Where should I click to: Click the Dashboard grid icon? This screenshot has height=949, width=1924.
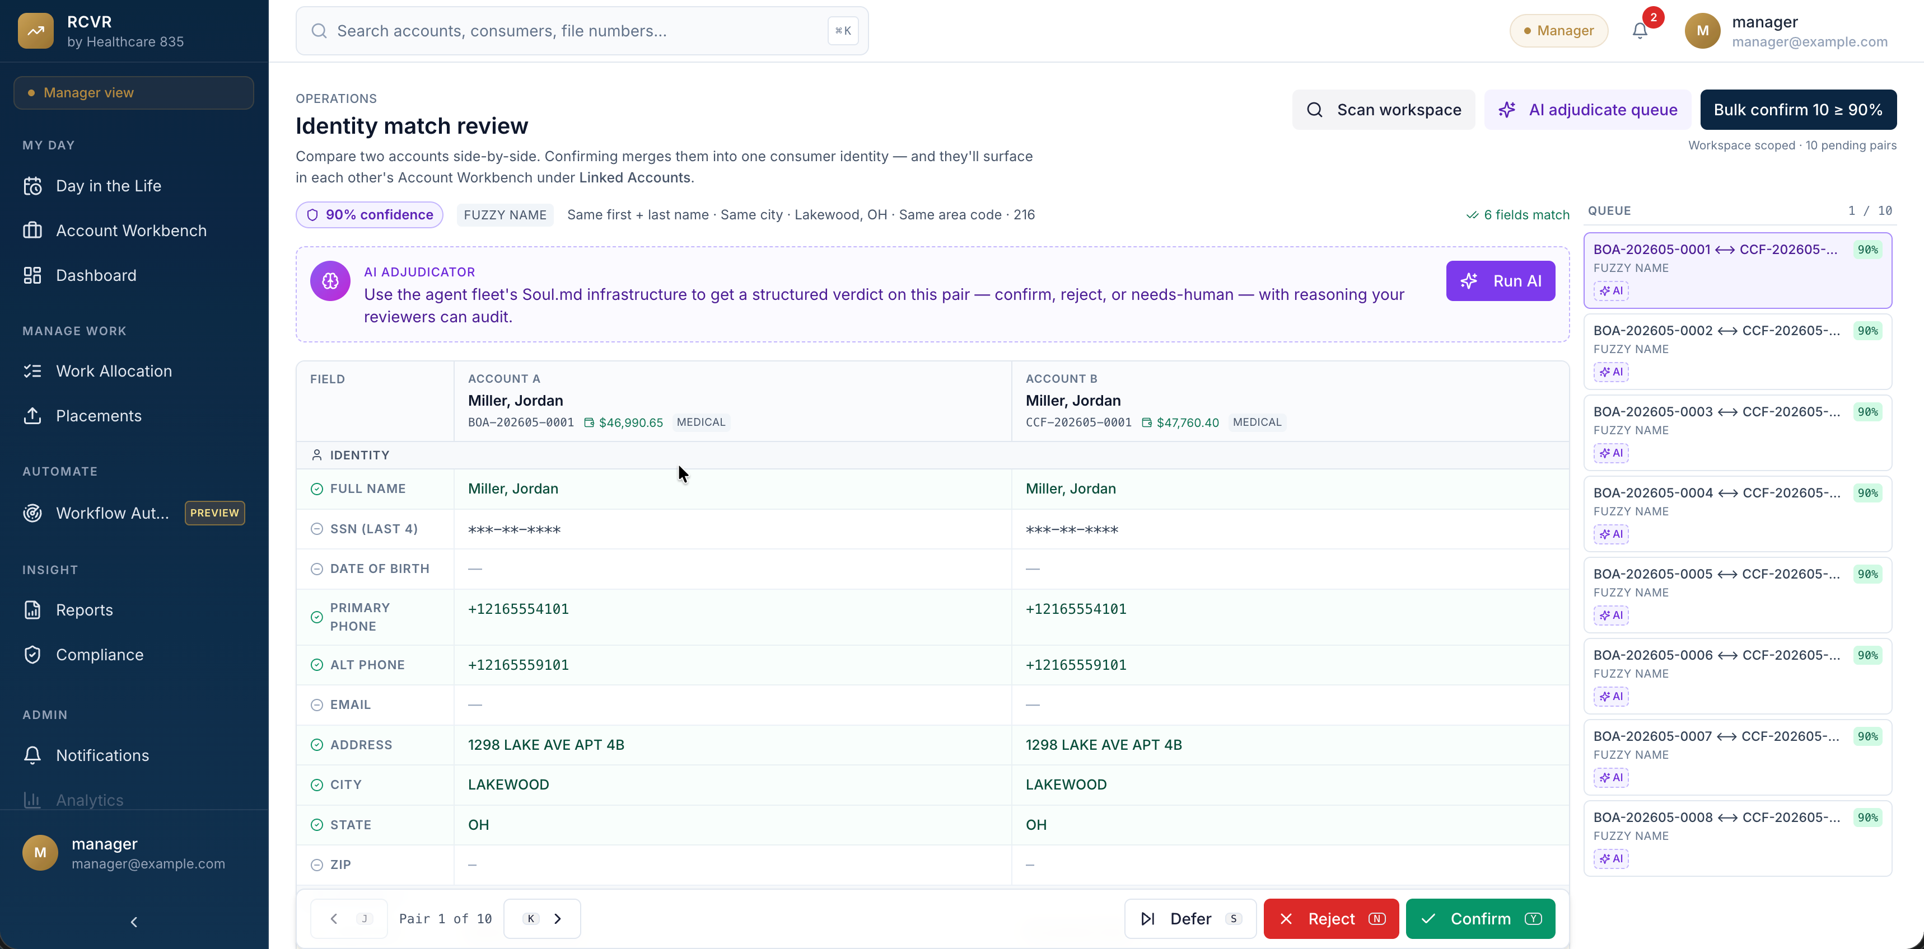point(32,275)
